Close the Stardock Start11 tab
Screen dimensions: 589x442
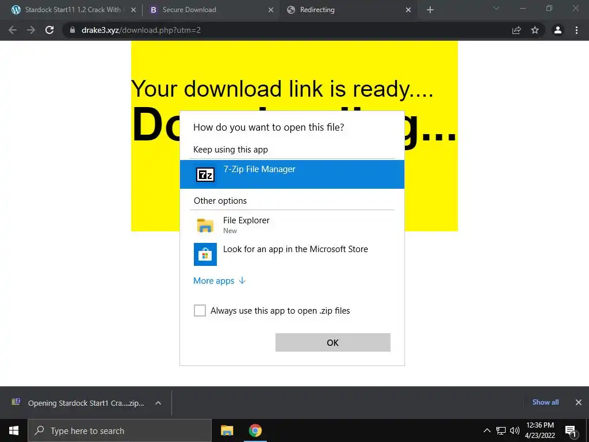[133, 10]
